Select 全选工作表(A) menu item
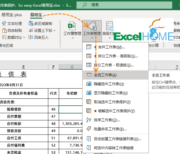The width and height of the screenshot is (180, 154). (x=115, y=75)
